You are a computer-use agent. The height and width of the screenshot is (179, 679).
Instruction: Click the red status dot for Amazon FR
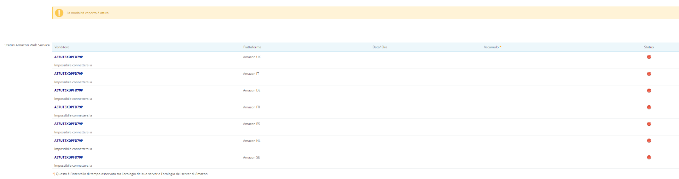tap(649, 107)
